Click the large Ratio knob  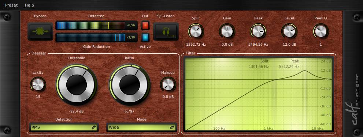(129, 84)
